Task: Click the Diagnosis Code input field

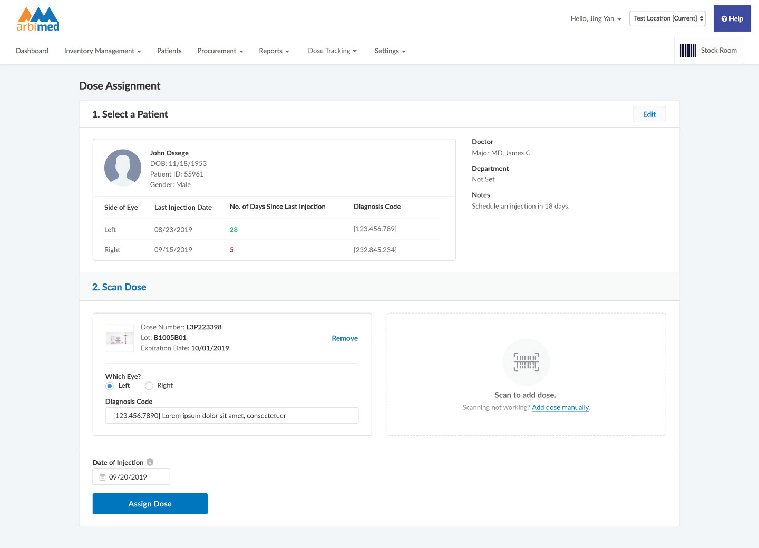Action: pos(232,416)
